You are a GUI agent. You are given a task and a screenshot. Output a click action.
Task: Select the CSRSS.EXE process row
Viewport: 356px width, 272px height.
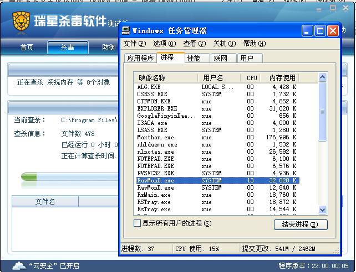217,94
